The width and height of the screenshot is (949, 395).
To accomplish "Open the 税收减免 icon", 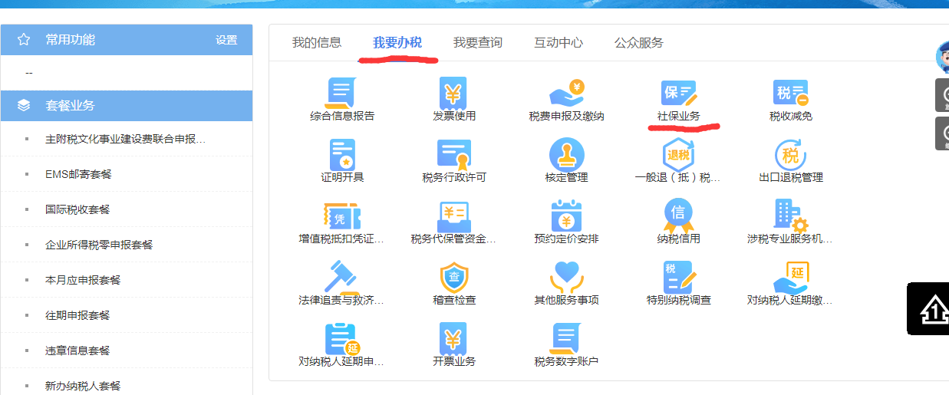I will point(790,94).
